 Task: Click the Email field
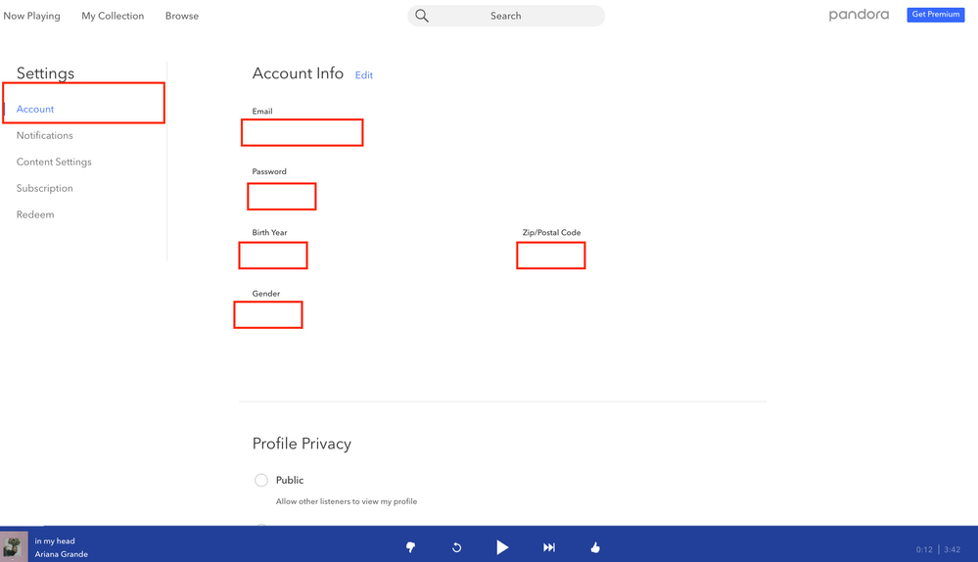click(x=302, y=132)
